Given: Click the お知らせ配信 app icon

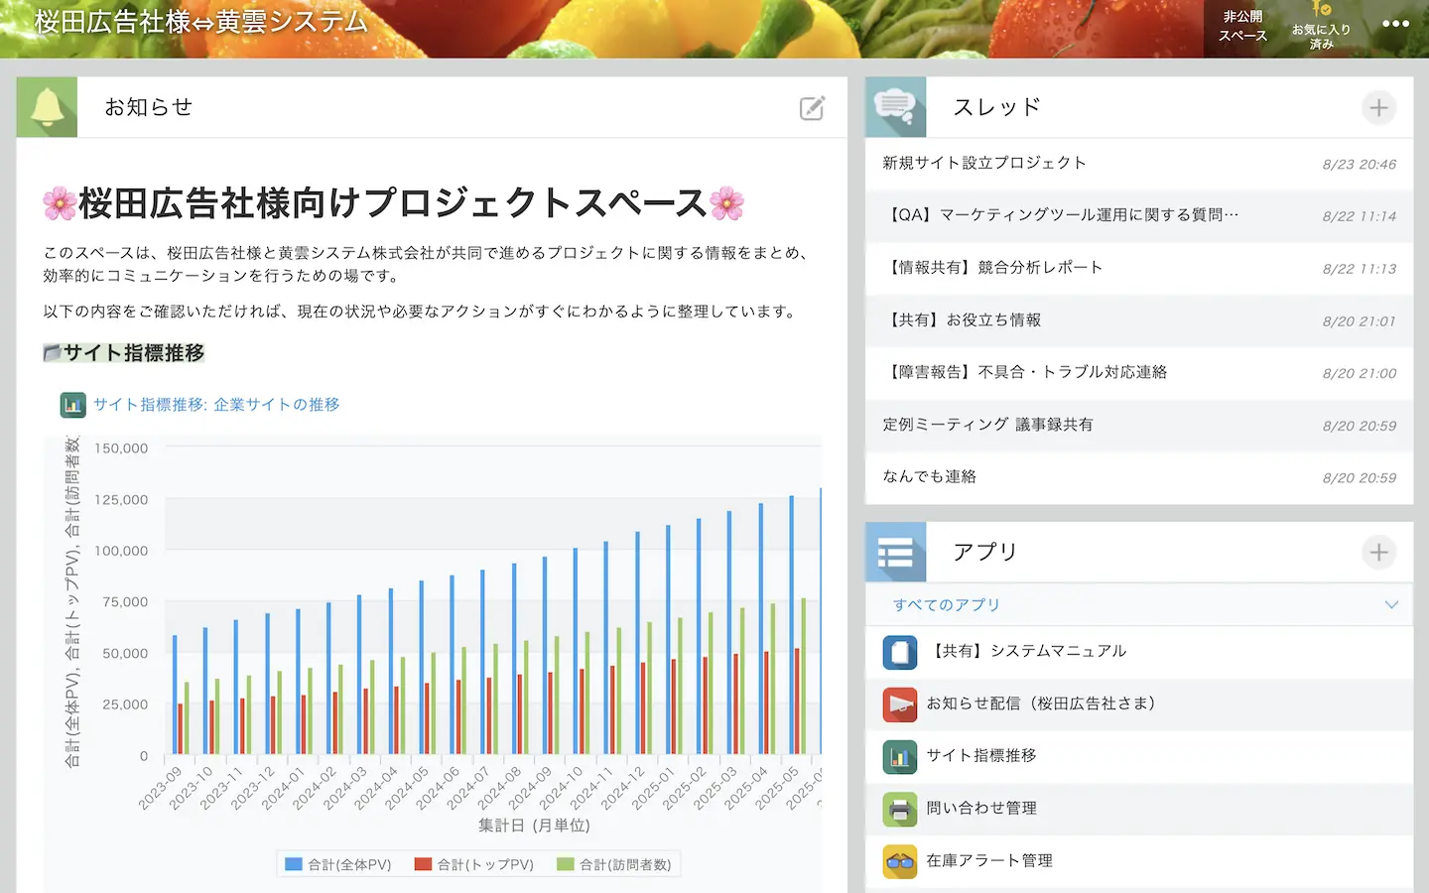Looking at the screenshot, I should (x=899, y=704).
